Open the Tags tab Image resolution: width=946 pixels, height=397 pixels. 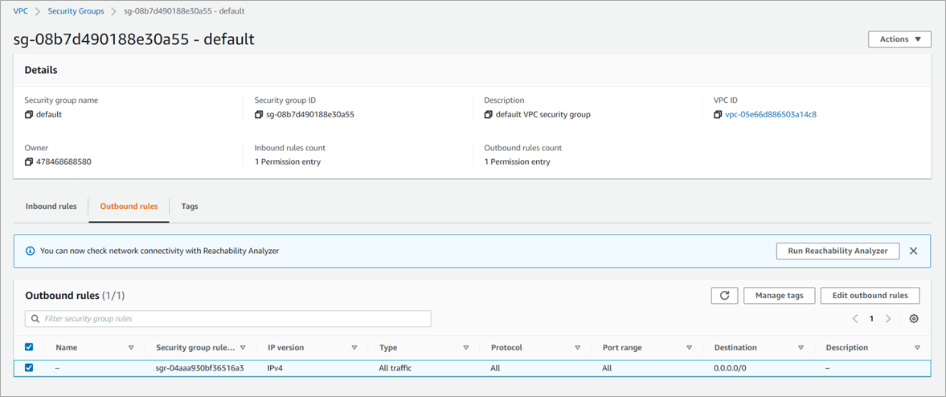point(190,207)
